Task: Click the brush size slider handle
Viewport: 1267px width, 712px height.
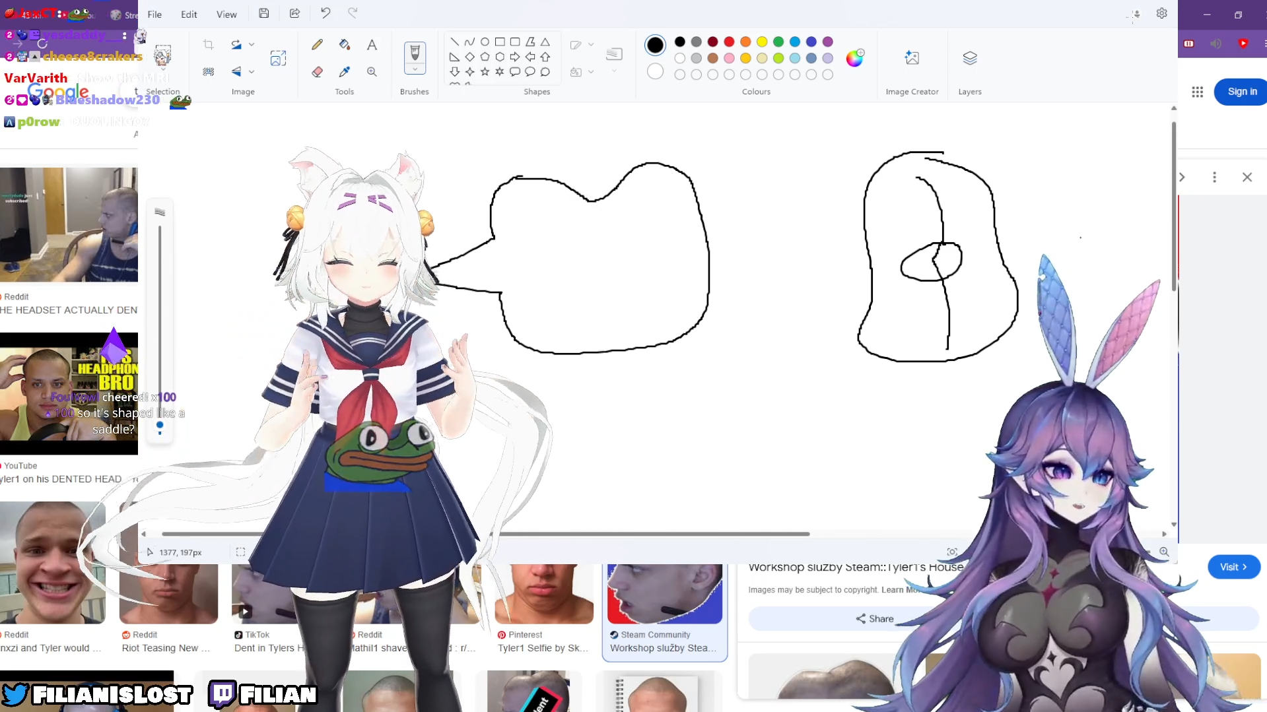Action: pyautogui.click(x=160, y=426)
